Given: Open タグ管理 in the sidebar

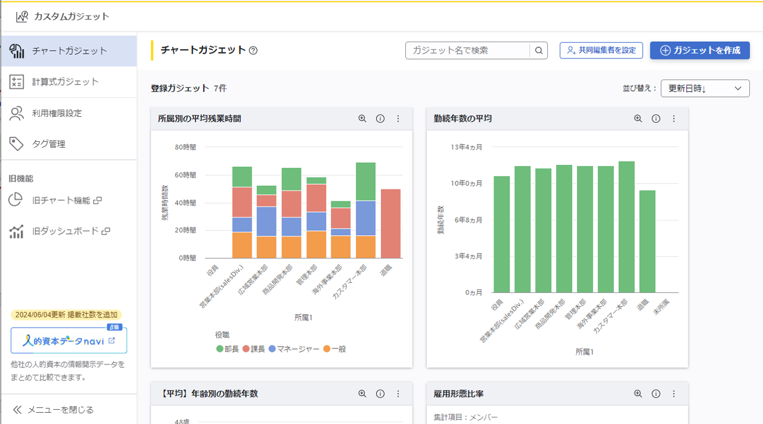Looking at the screenshot, I should pyautogui.click(x=69, y=144).
